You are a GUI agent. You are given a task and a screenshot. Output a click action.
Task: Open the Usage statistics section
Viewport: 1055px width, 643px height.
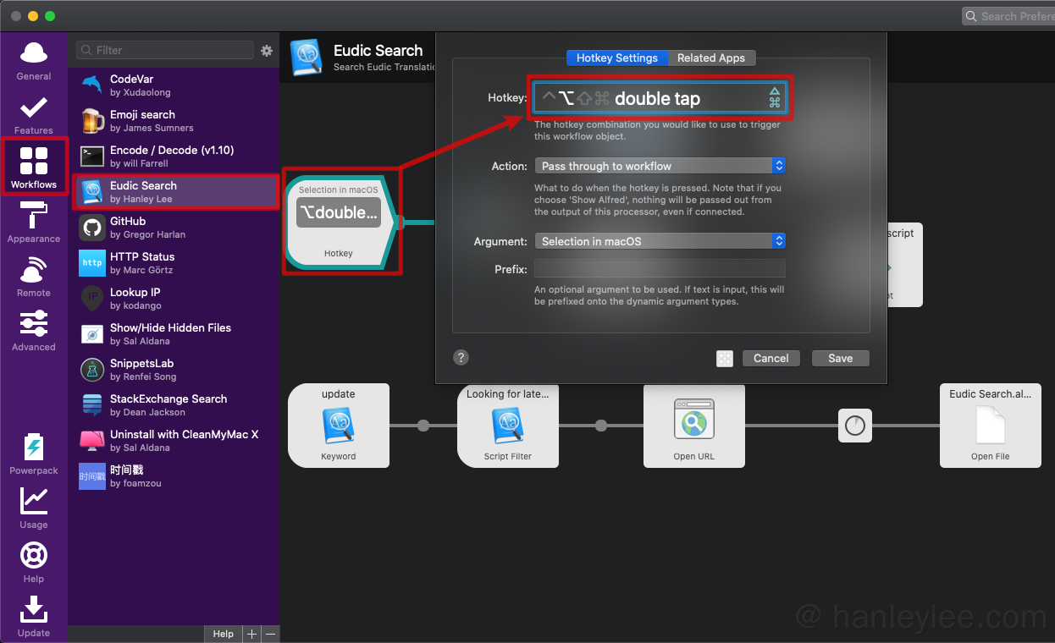pyautogui.click(x=34, y=508)
